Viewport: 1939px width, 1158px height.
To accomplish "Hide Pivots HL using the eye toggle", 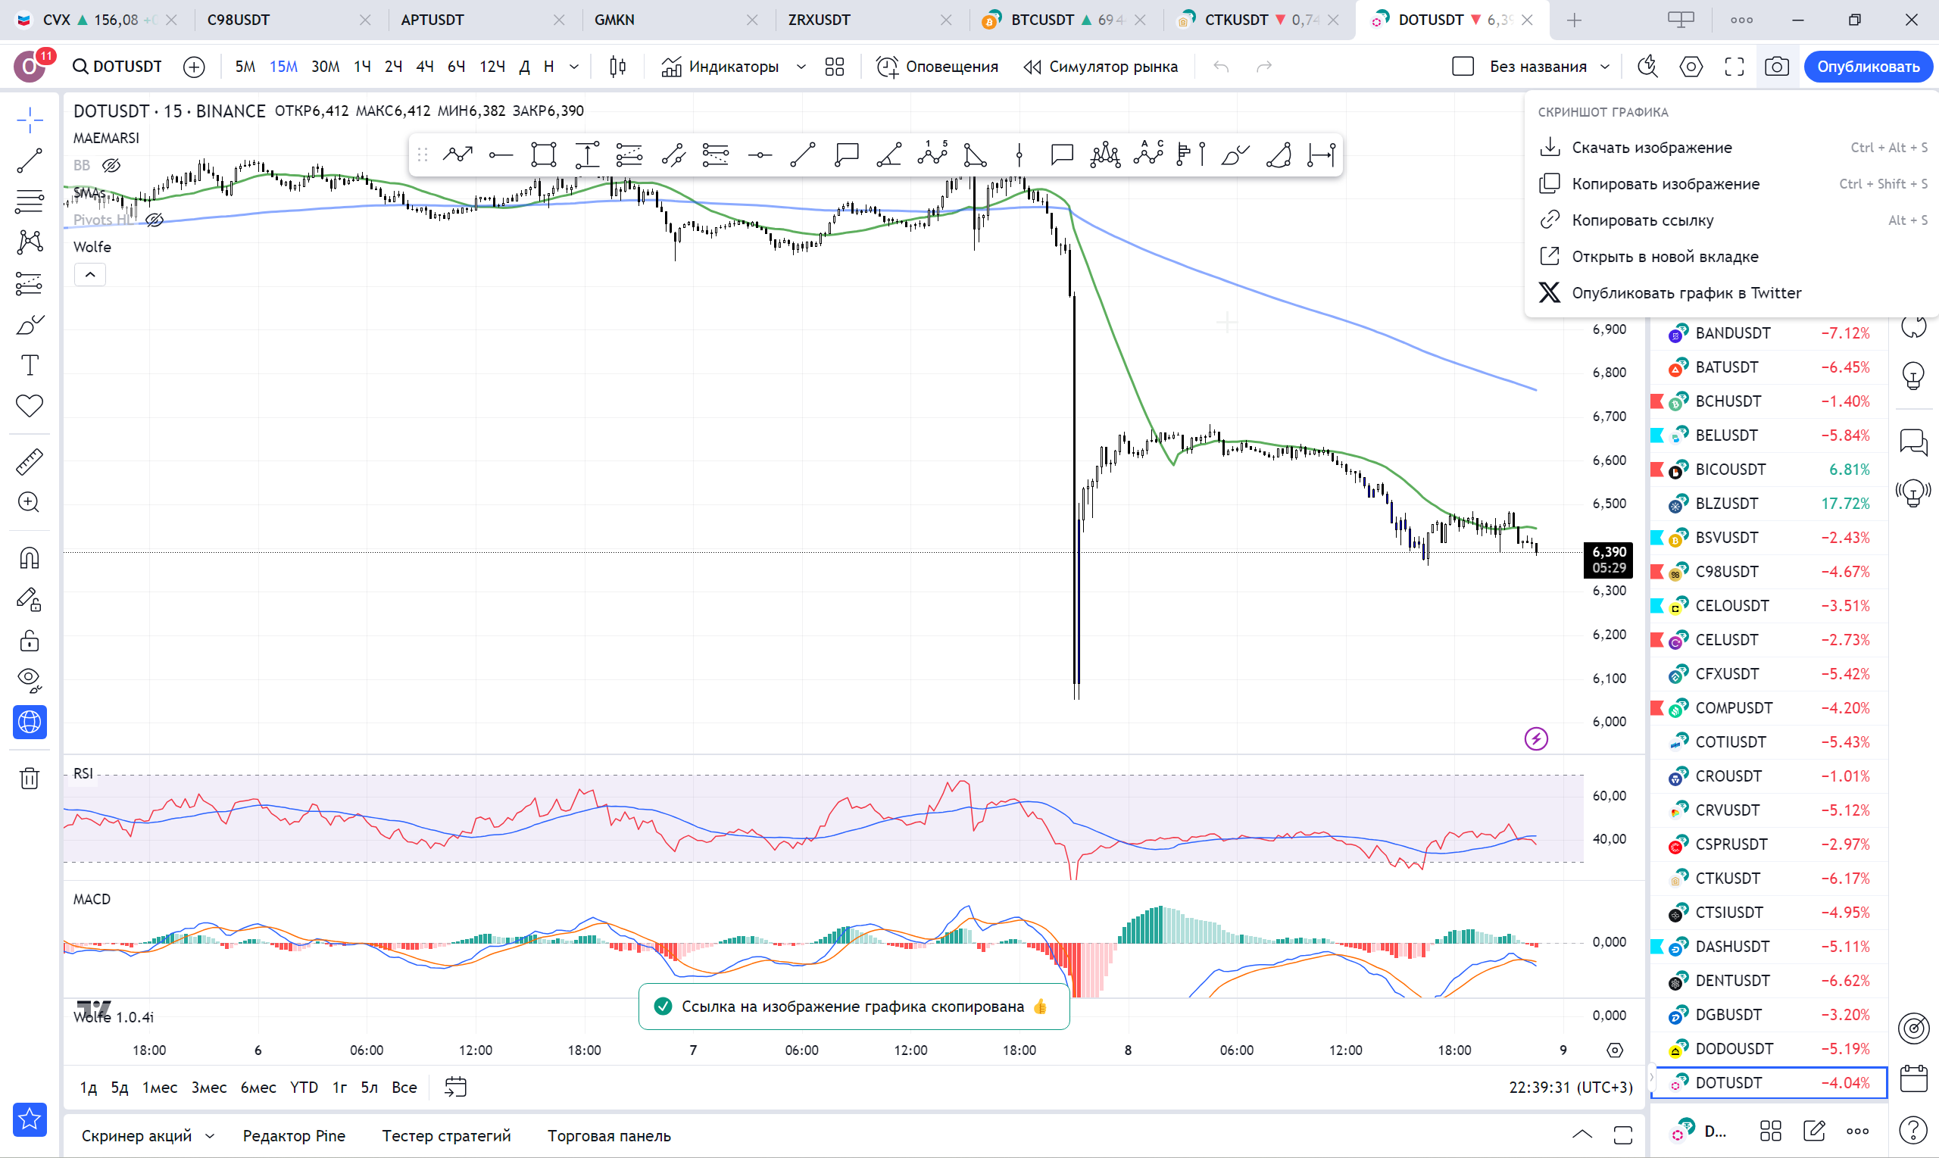I will [x=155, y=220].
